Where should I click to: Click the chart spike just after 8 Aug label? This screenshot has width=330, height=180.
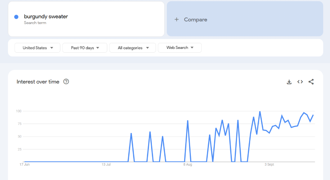pyautogui.click(x=187, y=121)
